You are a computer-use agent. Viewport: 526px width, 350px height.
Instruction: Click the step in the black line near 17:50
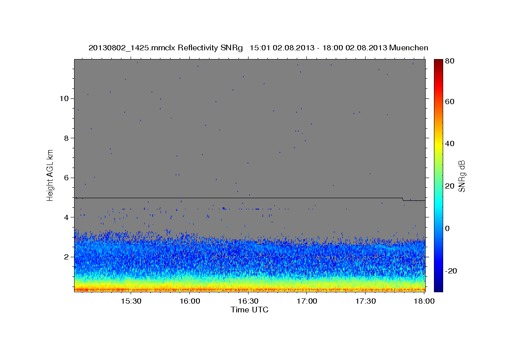[x=403, y=199]
